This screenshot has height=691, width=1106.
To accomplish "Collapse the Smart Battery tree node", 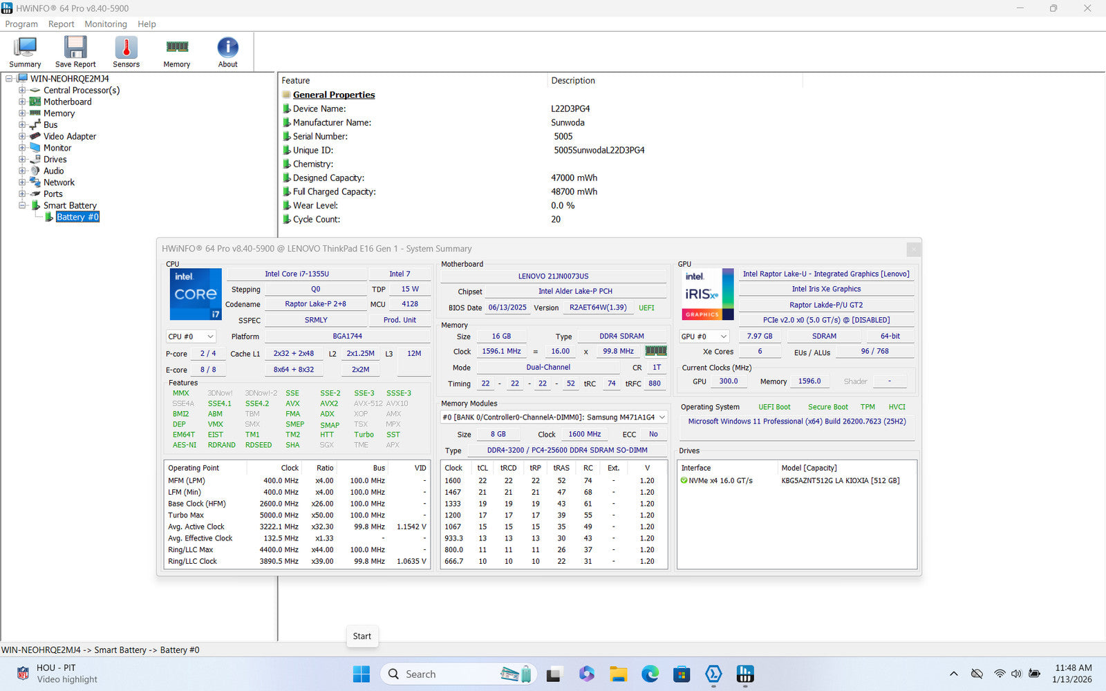I will 22,206.
